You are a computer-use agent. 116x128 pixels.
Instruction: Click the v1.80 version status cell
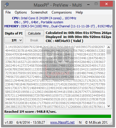click(9, 123)
